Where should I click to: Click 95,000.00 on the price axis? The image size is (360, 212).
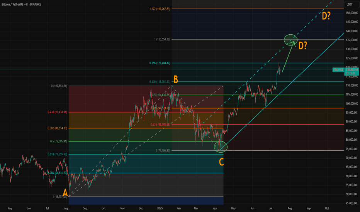click(352, 113)
